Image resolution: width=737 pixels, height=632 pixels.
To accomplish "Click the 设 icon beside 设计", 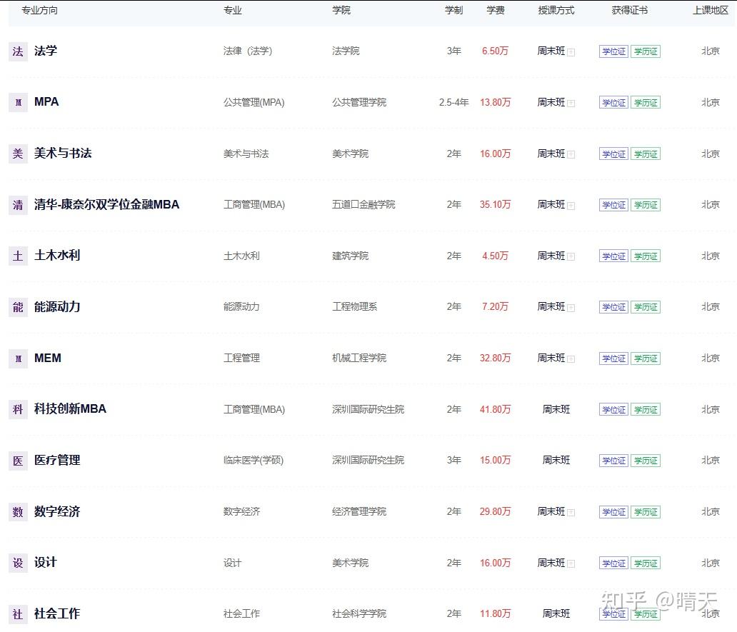I will [x=18, y=563].
